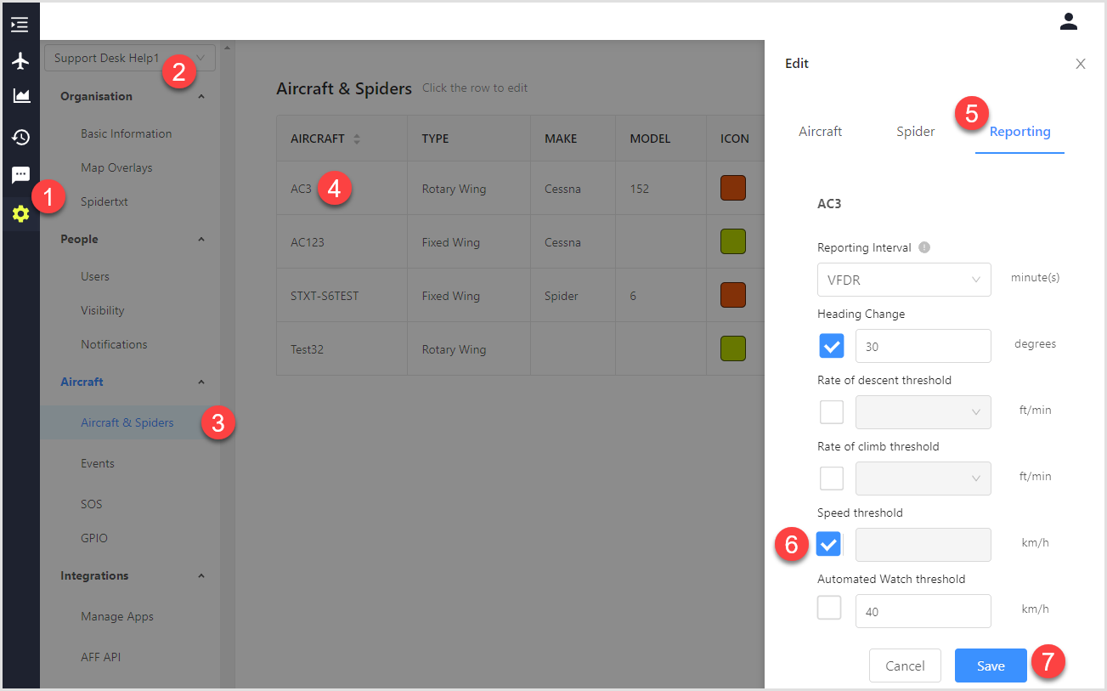
Task: Disable the Heading Change checkbox
Action: click(x=831, y=345)
